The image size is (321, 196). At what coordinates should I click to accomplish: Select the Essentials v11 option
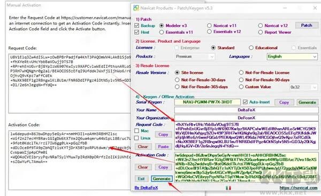click(162, 32)
